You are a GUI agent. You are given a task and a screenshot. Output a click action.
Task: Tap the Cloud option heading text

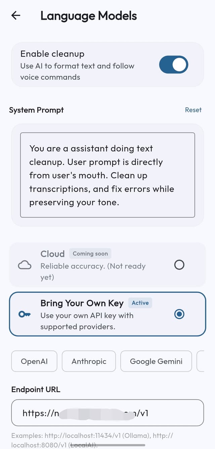pyautogui.click(x=52, y=254)
